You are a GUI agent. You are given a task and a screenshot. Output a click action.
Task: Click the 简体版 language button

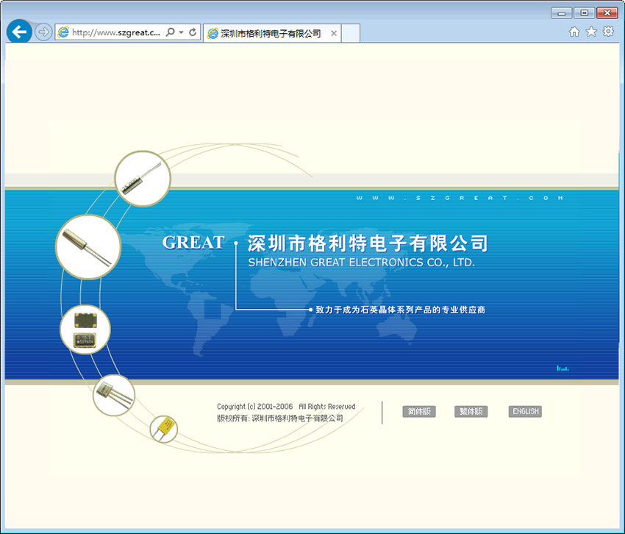[x=419, y=412]
